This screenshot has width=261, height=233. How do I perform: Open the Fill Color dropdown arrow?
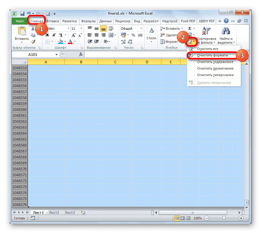[65, 42]
